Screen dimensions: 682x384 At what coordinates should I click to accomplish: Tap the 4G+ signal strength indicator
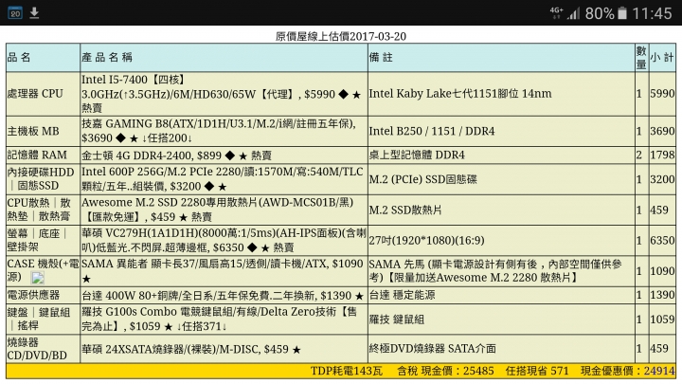coord(565,13)
